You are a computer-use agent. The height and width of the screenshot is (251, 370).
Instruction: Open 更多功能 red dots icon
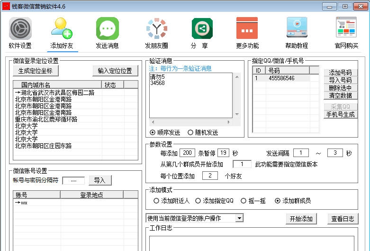(247, 28)
